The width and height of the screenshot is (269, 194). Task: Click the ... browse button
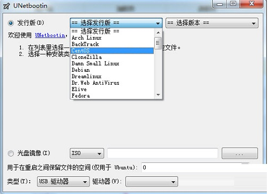click(240, 153)
